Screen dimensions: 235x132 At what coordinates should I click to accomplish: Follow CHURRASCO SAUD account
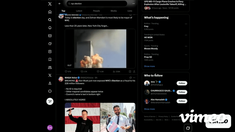[x=182, y=92]
